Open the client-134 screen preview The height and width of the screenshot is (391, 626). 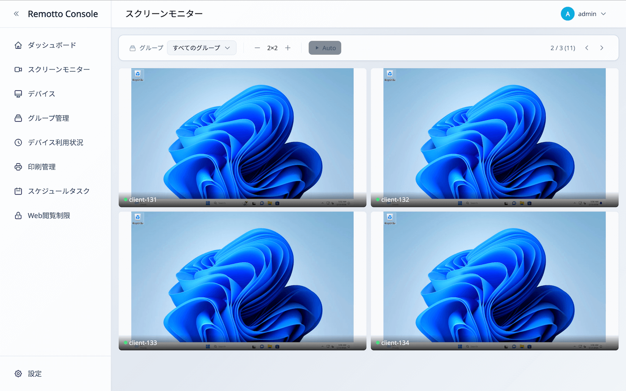point(494,280)
